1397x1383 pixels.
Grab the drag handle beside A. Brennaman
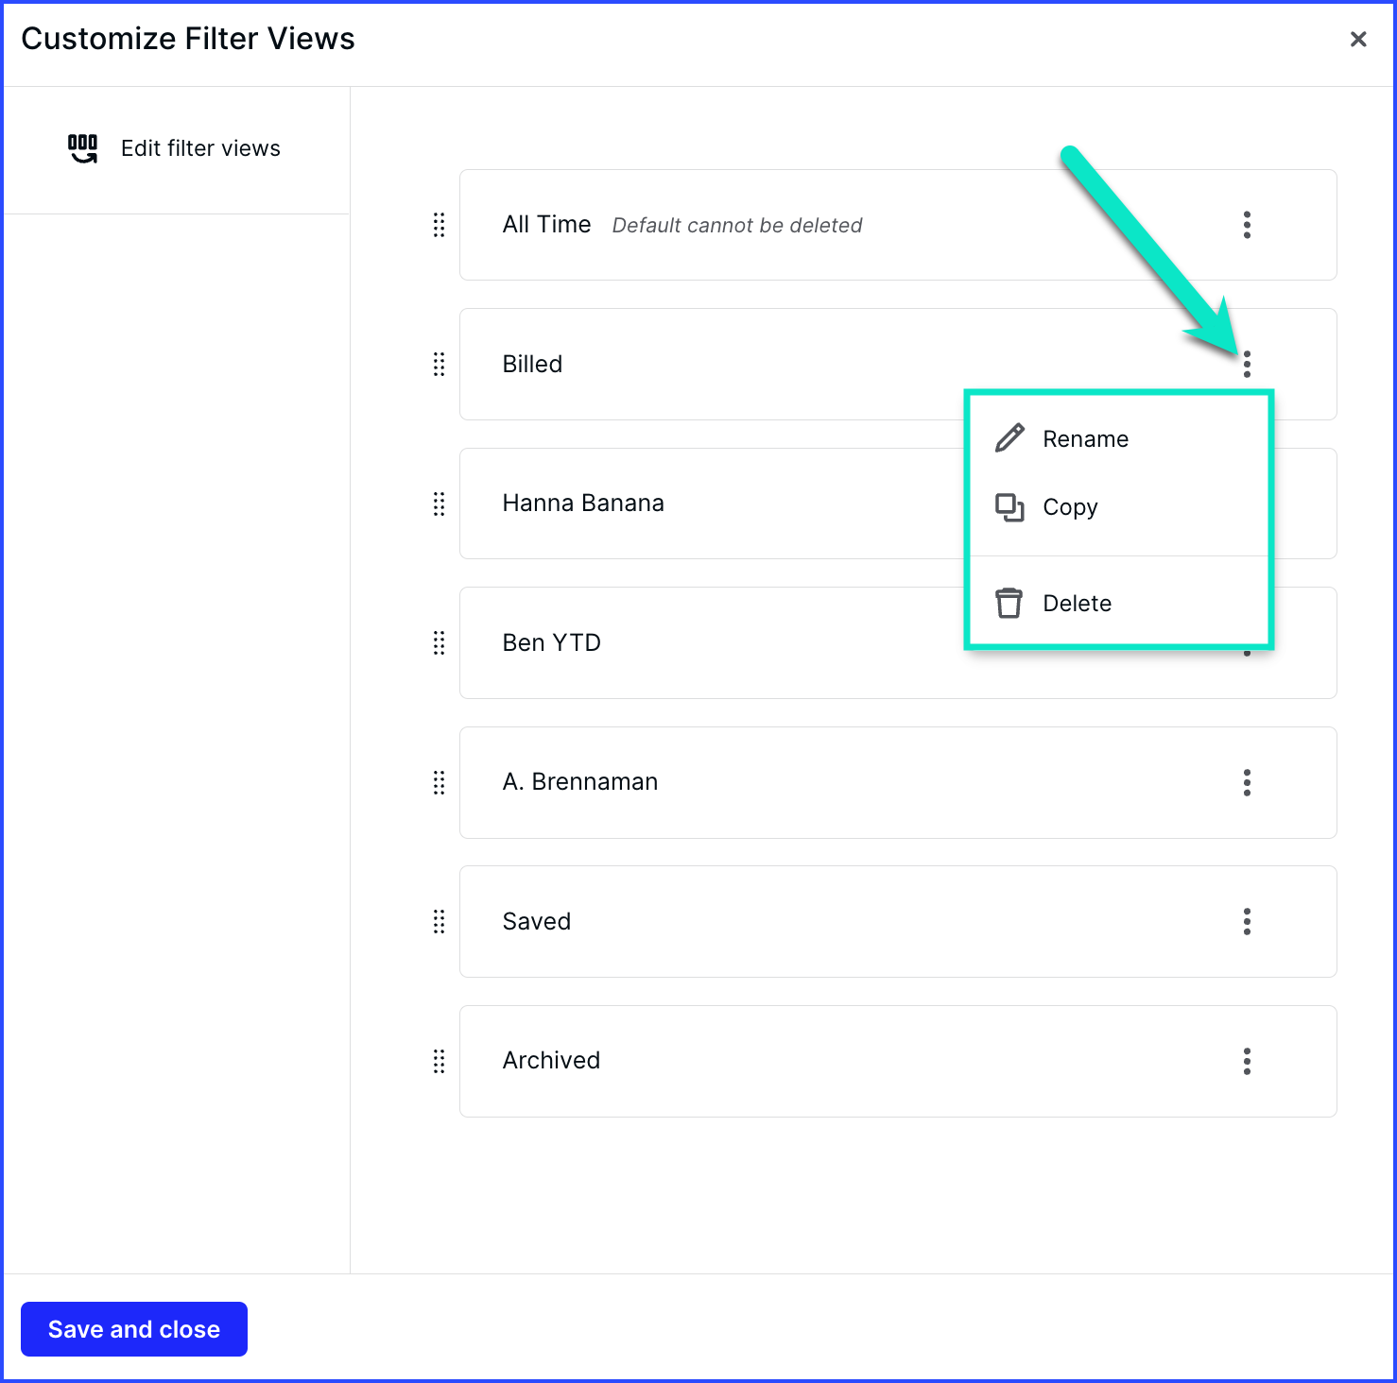[x=439, y=782]
